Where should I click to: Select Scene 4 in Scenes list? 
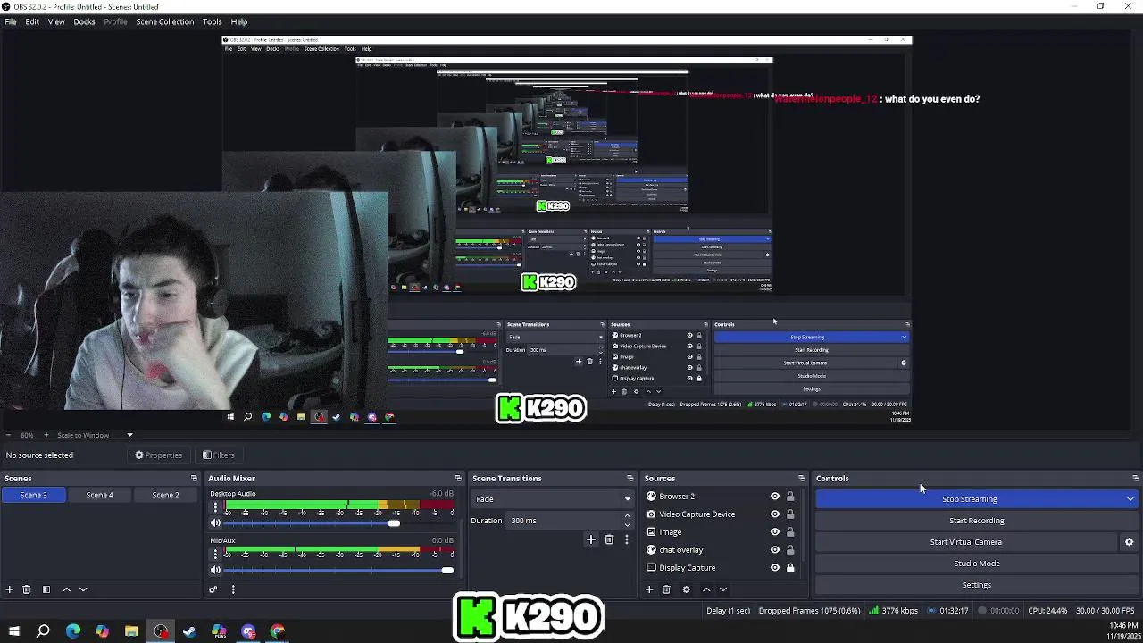click(99, 495)
